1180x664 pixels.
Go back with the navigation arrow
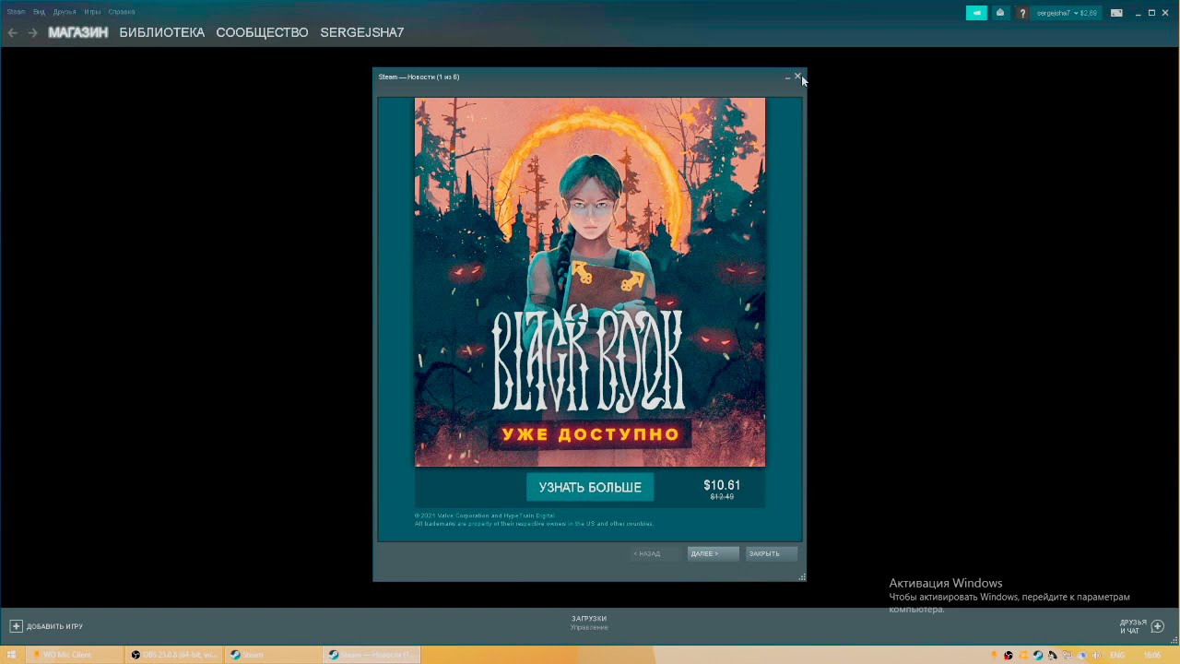pyautogui.click(x=13, y=32)
